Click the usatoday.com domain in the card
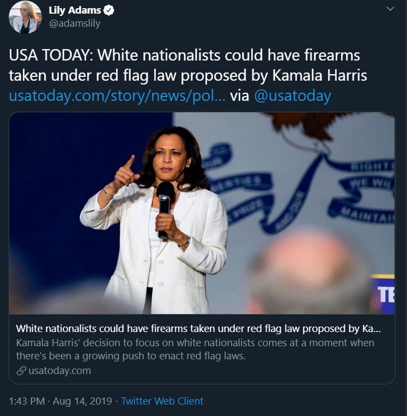 coord(59,371)
